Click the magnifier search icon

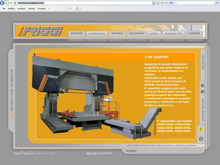pyautogui.click(x=217, y=3)
